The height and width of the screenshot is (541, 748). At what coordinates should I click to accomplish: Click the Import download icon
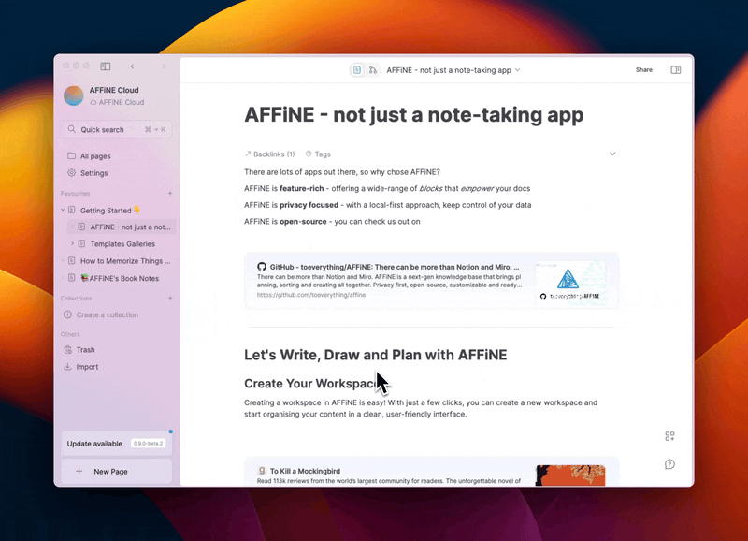pos(67,367)
